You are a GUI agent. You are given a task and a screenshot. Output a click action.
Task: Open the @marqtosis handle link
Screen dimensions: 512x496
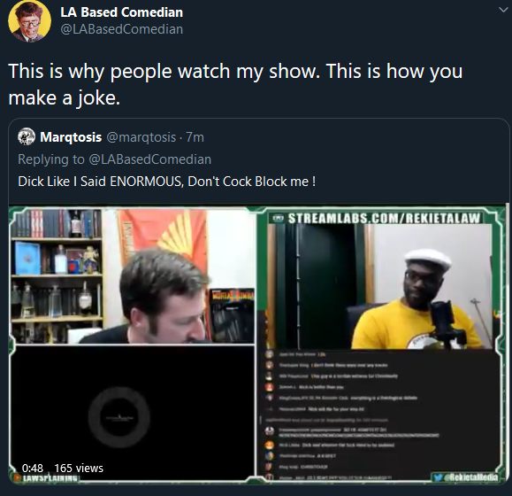pyautogui.click(x=141, y=137)
